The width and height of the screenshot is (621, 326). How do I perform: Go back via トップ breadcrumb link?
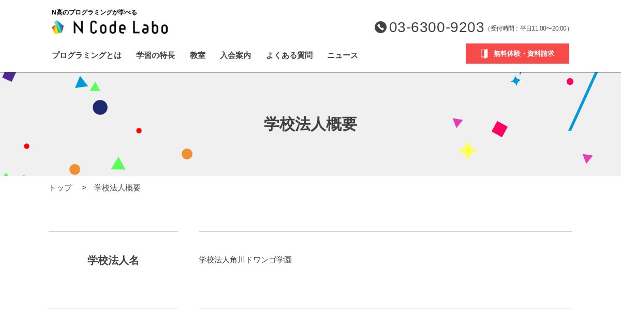(x=61, y=188)
